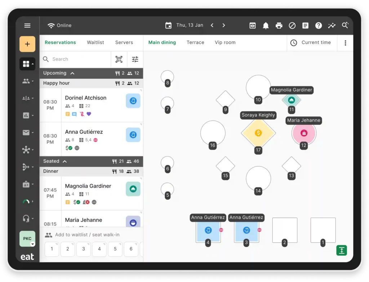369x282 pixels.
Task: Open the filter settings icon
Action: click(135, 59)
